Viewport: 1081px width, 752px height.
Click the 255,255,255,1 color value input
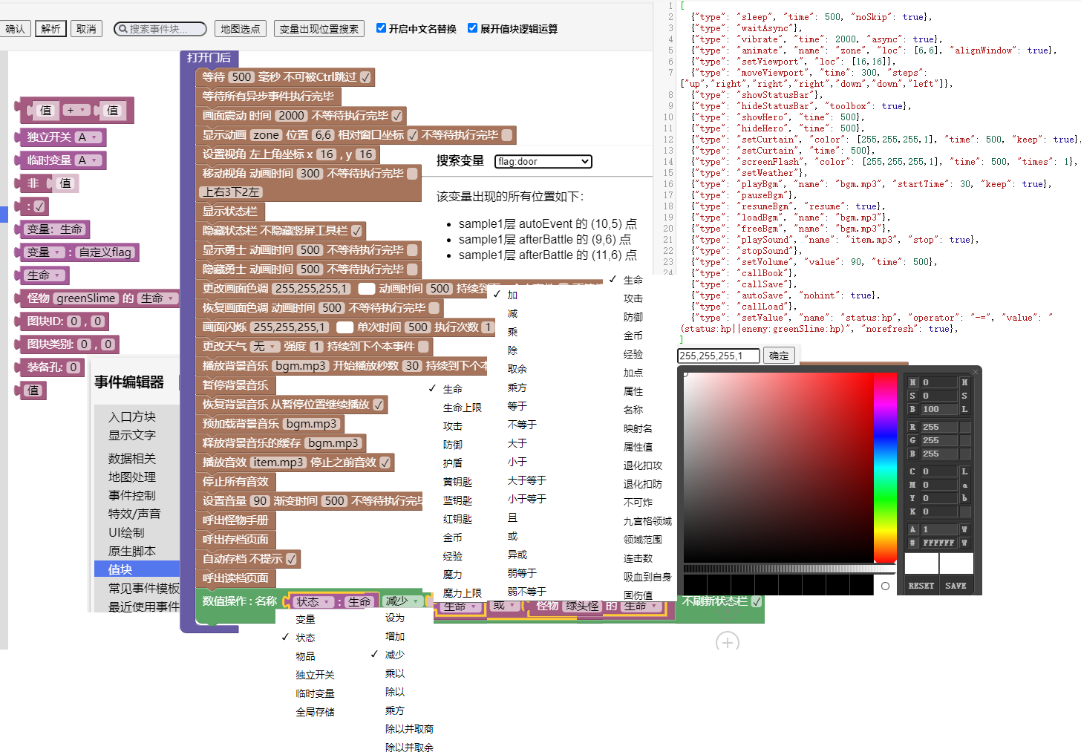click(718, 356)
